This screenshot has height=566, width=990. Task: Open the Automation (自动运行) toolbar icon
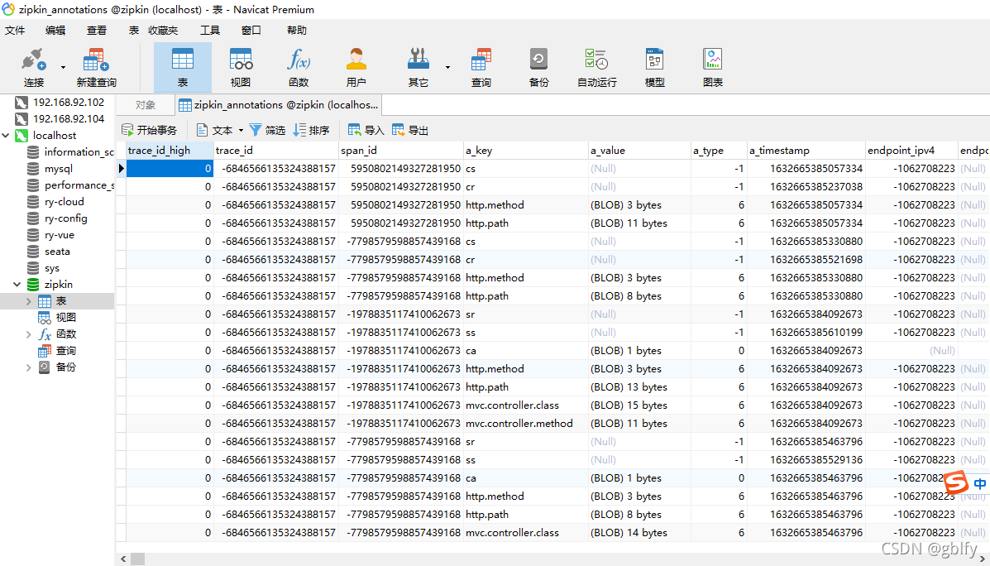(x=596, y=68)
